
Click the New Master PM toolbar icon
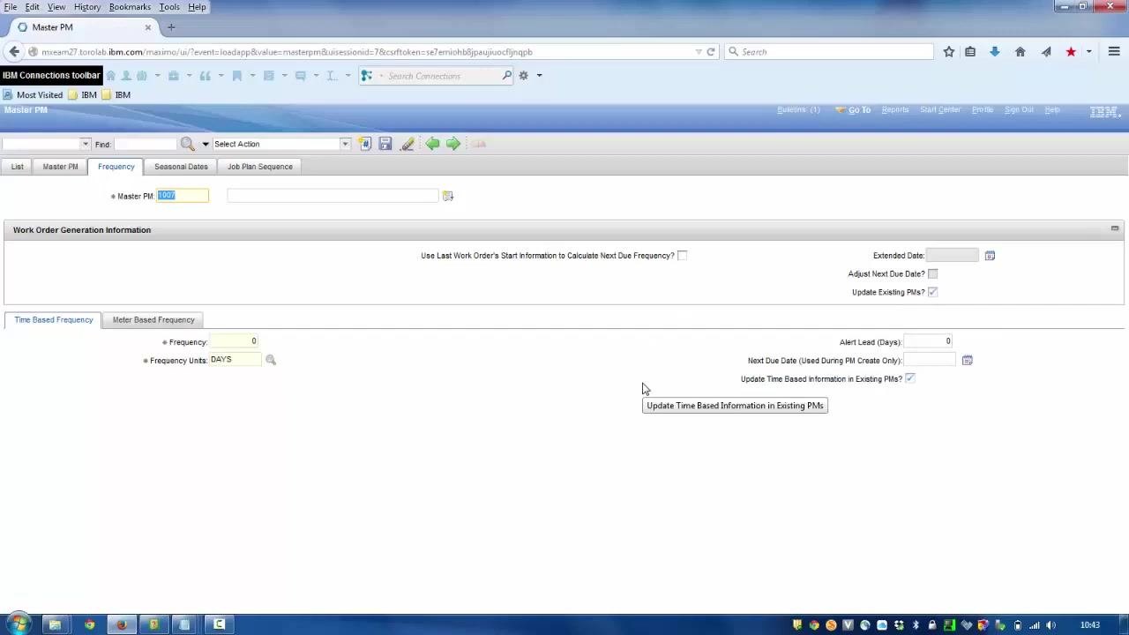(365, 144)
